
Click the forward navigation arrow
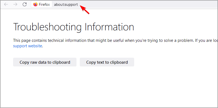coord(15,4)
